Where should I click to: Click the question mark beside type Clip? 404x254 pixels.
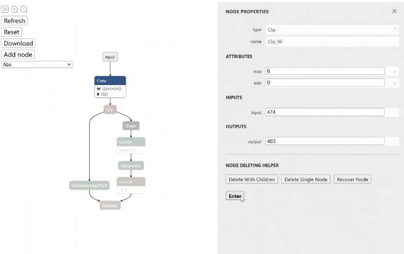click(x=395, y=29)
